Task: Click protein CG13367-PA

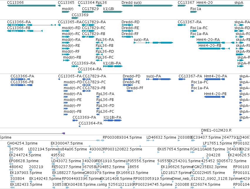Action: click(182, 79)
